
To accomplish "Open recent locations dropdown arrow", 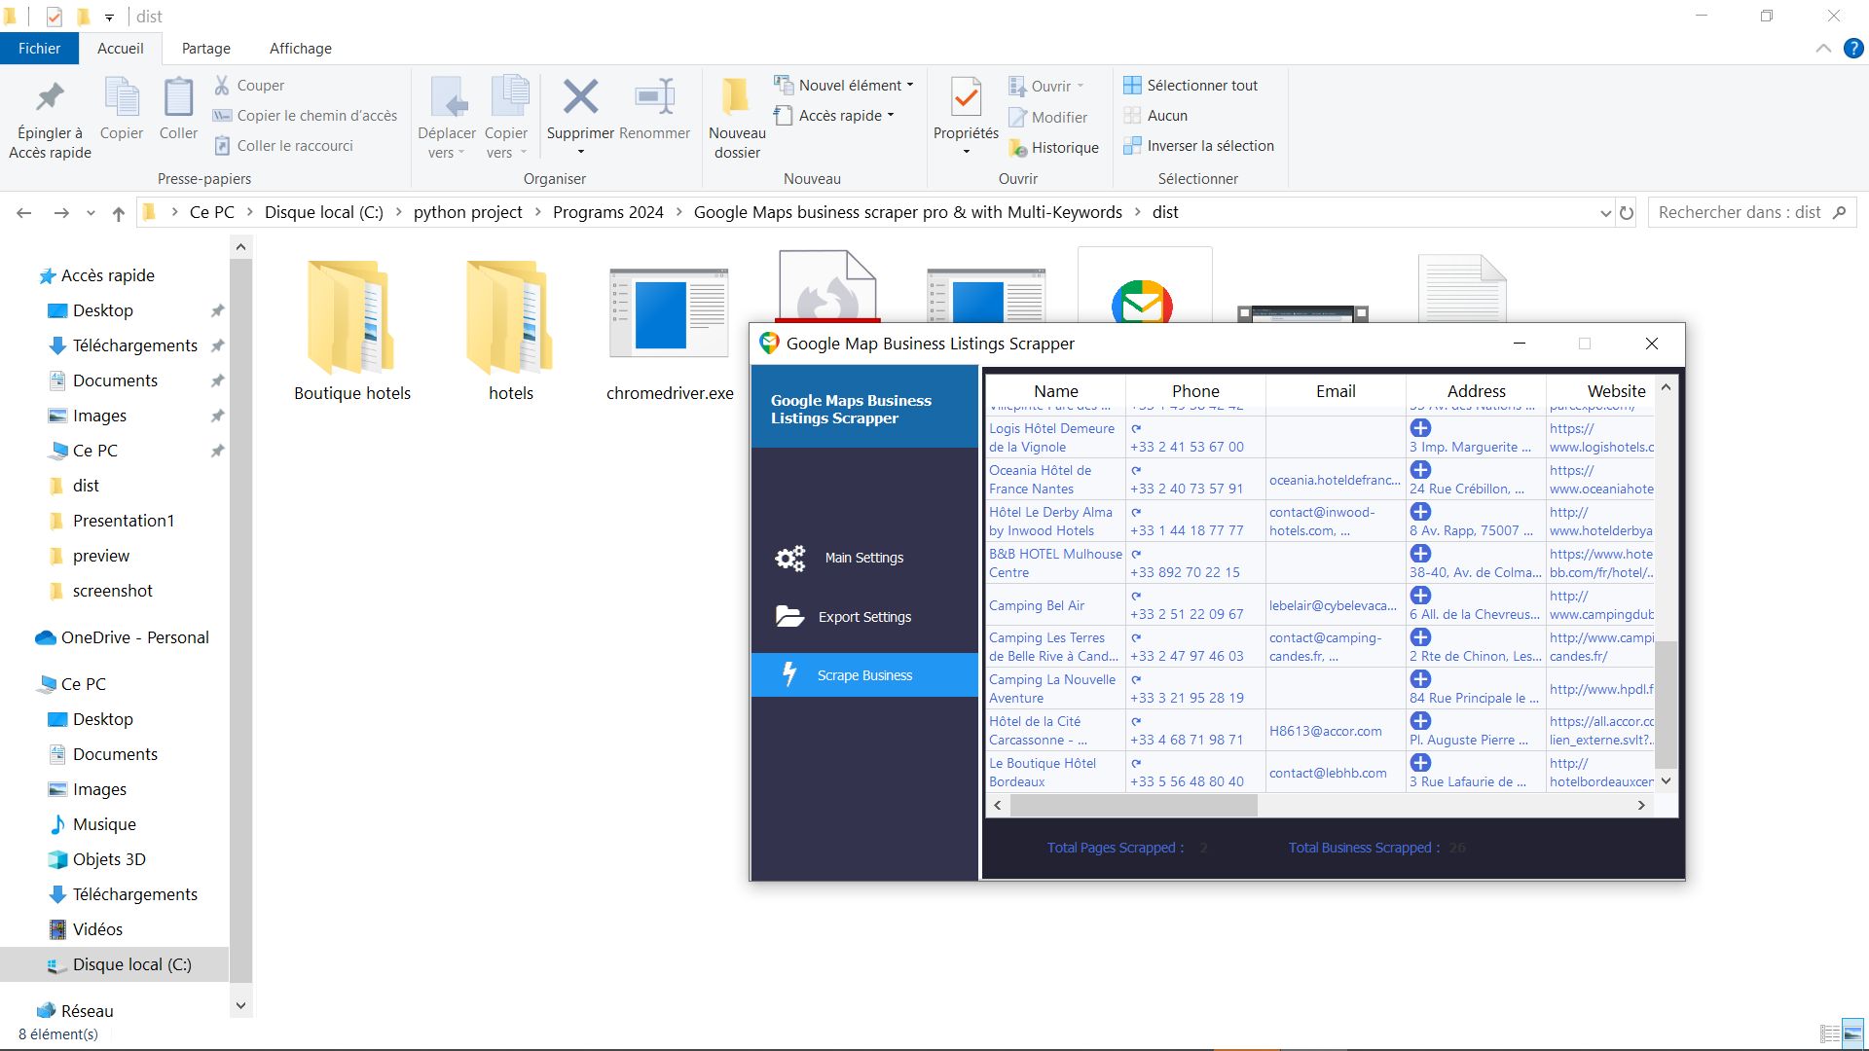I will (91, 213).
